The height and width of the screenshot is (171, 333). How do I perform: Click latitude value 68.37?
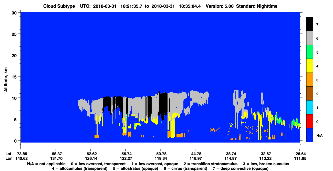55,154
